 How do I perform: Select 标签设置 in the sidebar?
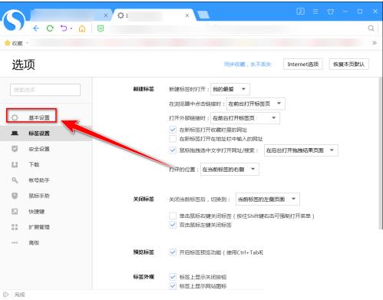pos(46,134)
